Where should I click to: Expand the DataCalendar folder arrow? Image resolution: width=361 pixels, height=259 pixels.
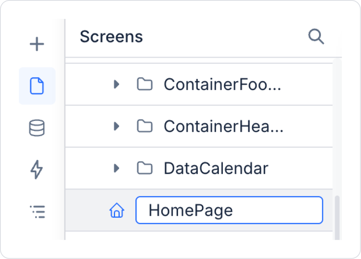pos(117,168)
